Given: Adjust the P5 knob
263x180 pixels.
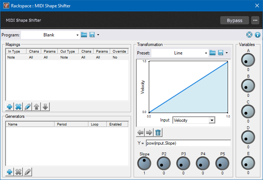Looking at the screenshot, I should pyautogui.click(x=222, y=163).
